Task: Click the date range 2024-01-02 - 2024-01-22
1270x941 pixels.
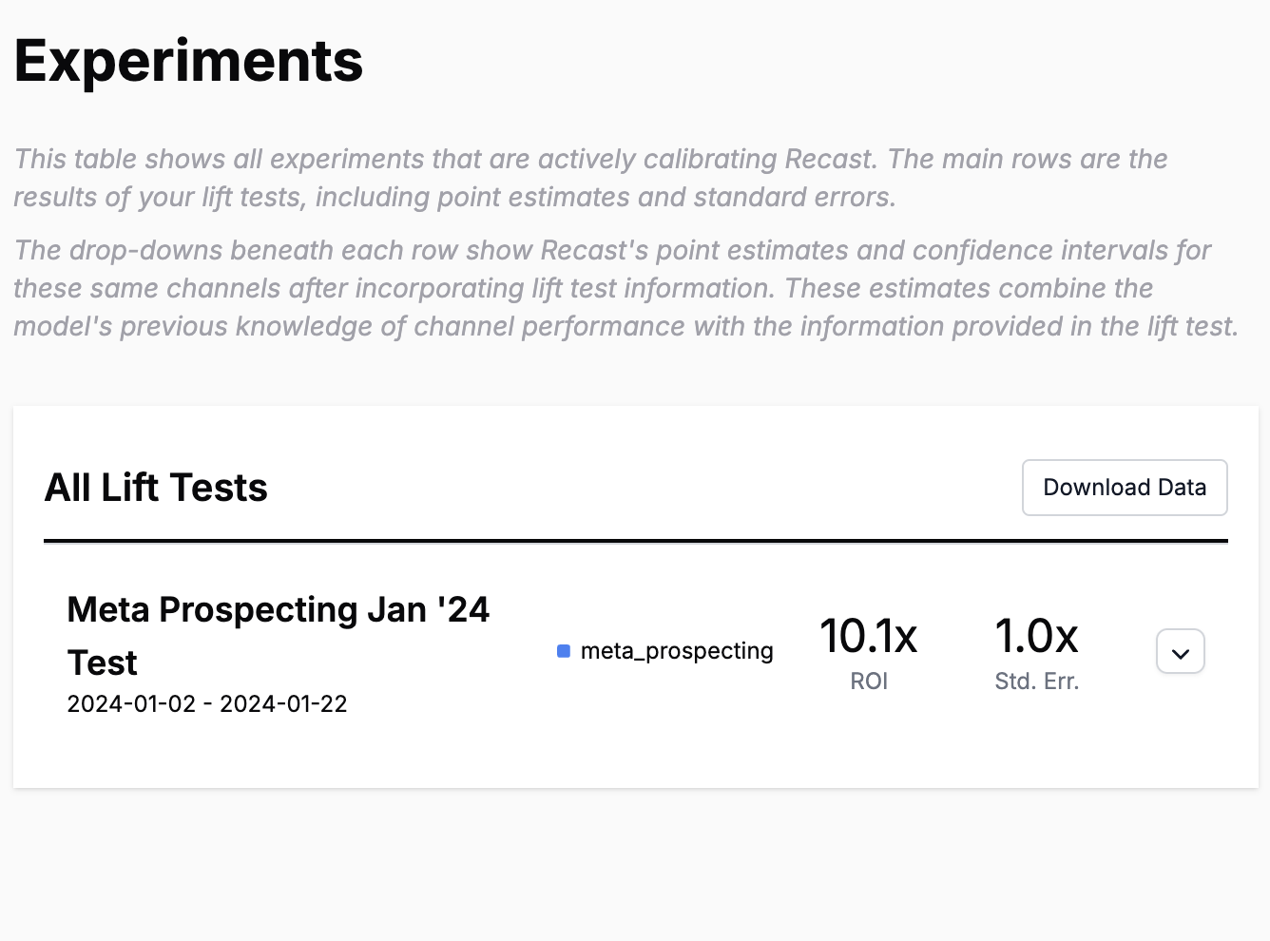Action: click(x=207, y=703)
